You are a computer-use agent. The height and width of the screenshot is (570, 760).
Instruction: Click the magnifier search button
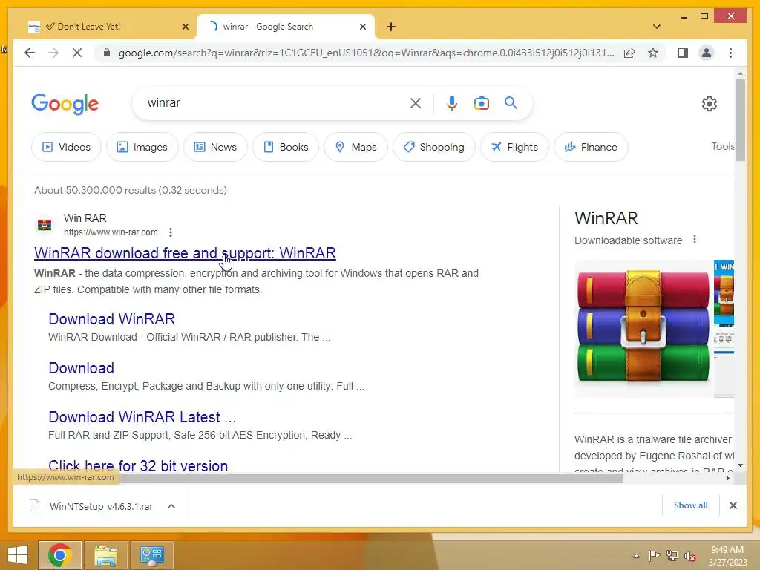coord(511,102)
